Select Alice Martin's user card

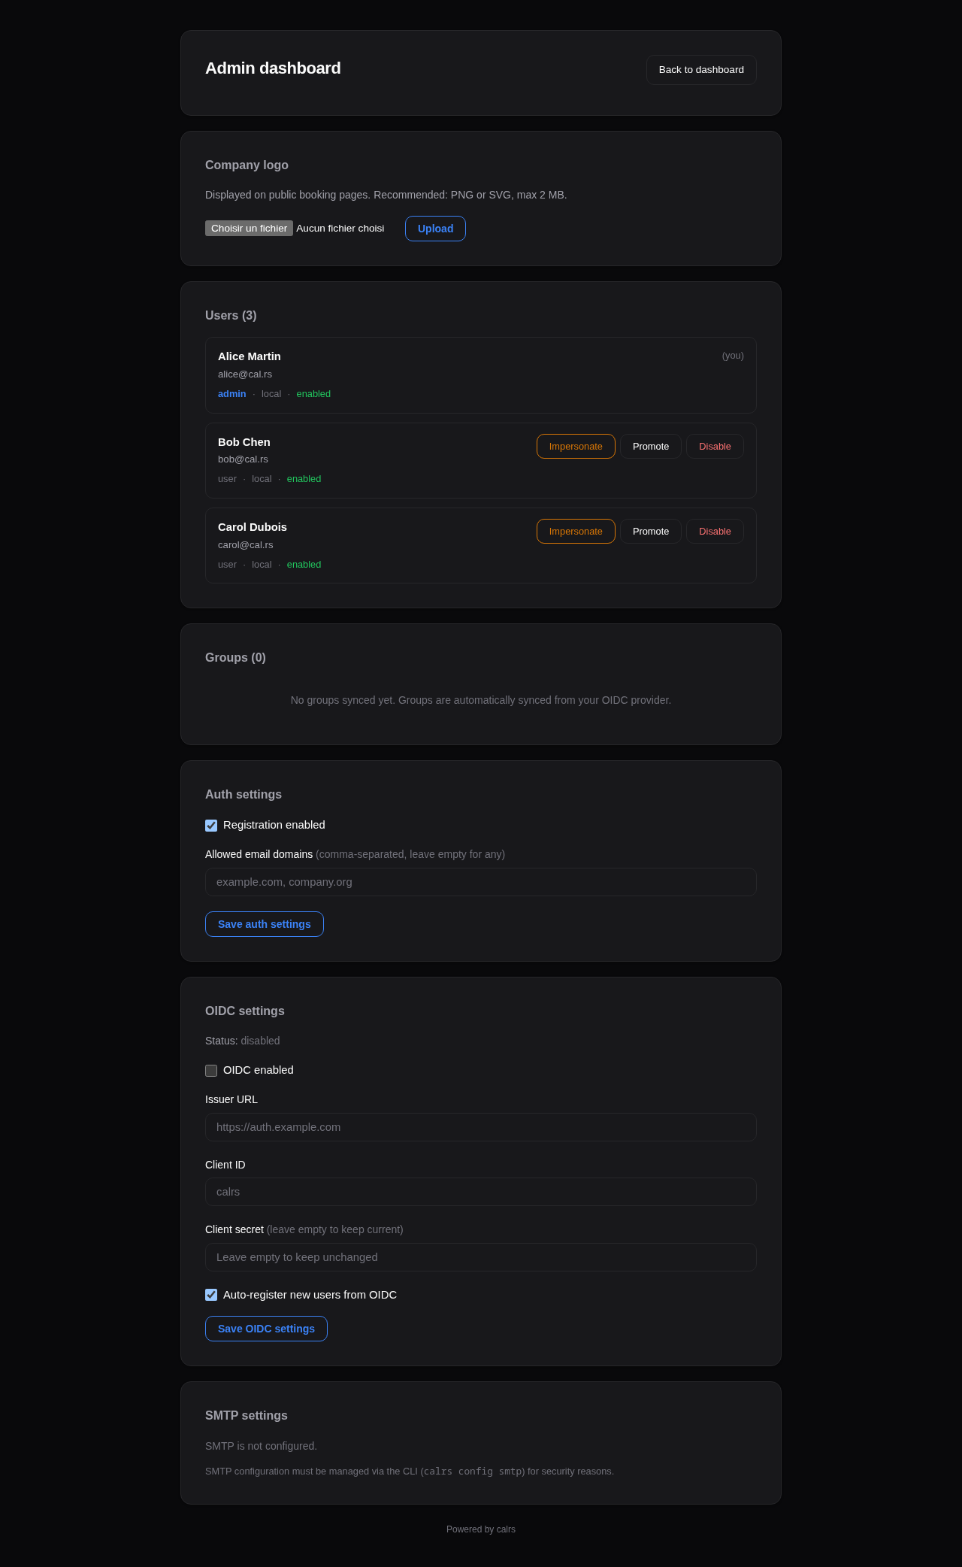(480, 374)
